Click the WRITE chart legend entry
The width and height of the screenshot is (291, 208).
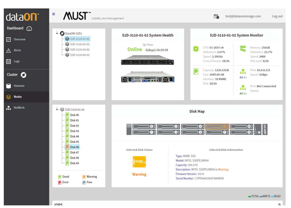click(265, 196)
